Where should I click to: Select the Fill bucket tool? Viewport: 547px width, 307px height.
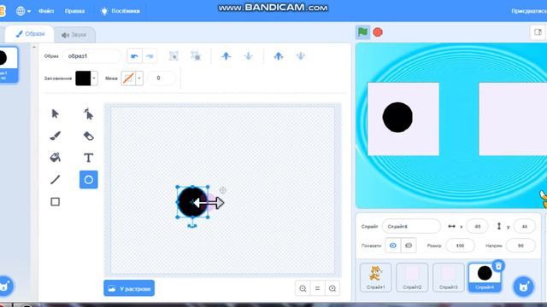pyautogui.click(x=55, y=158)
